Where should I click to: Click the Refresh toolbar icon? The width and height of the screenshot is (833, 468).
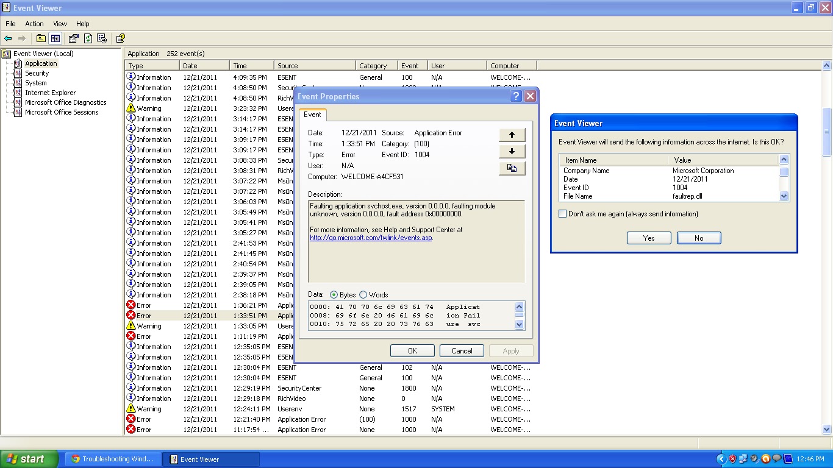[88, 38]
